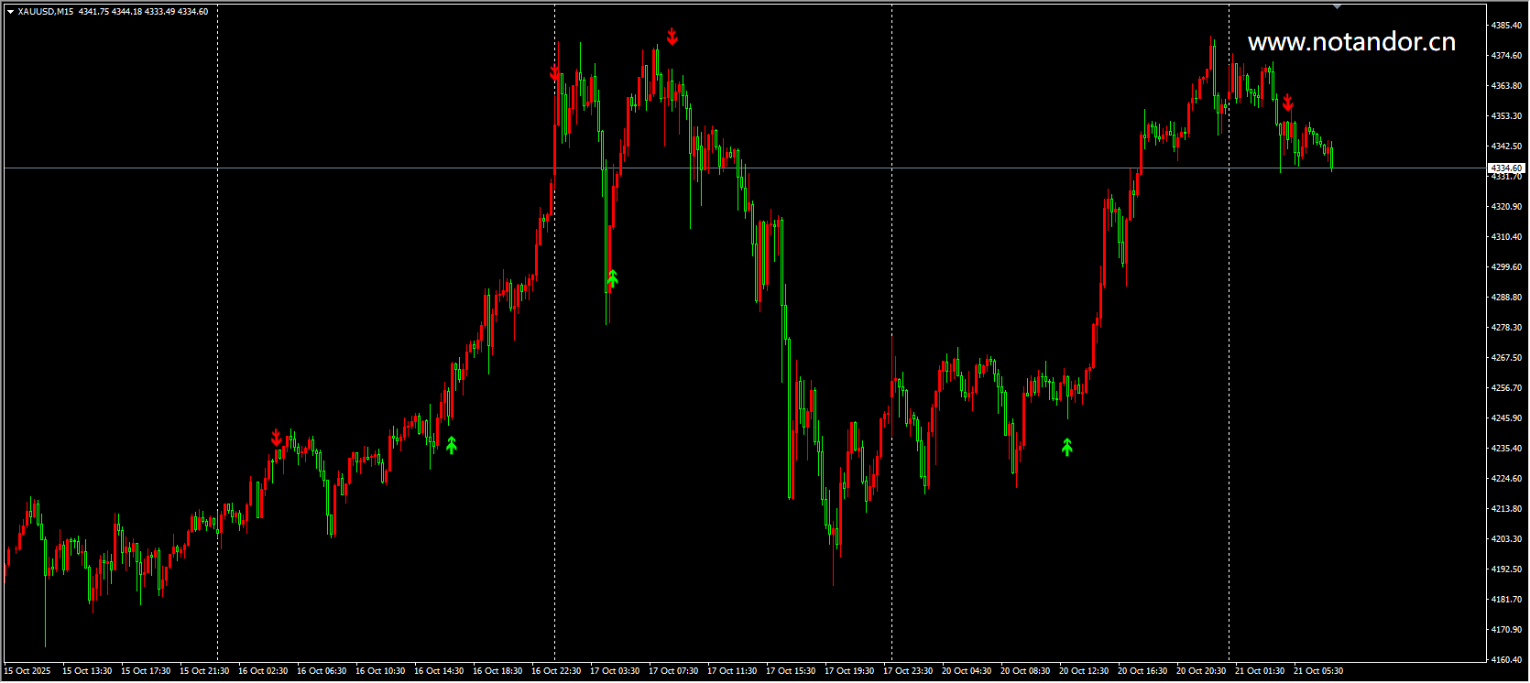This screenshot has width=1530, height=683.
Task: Click the XAUUSD,M15 symbol title
Action: (46, 12)
